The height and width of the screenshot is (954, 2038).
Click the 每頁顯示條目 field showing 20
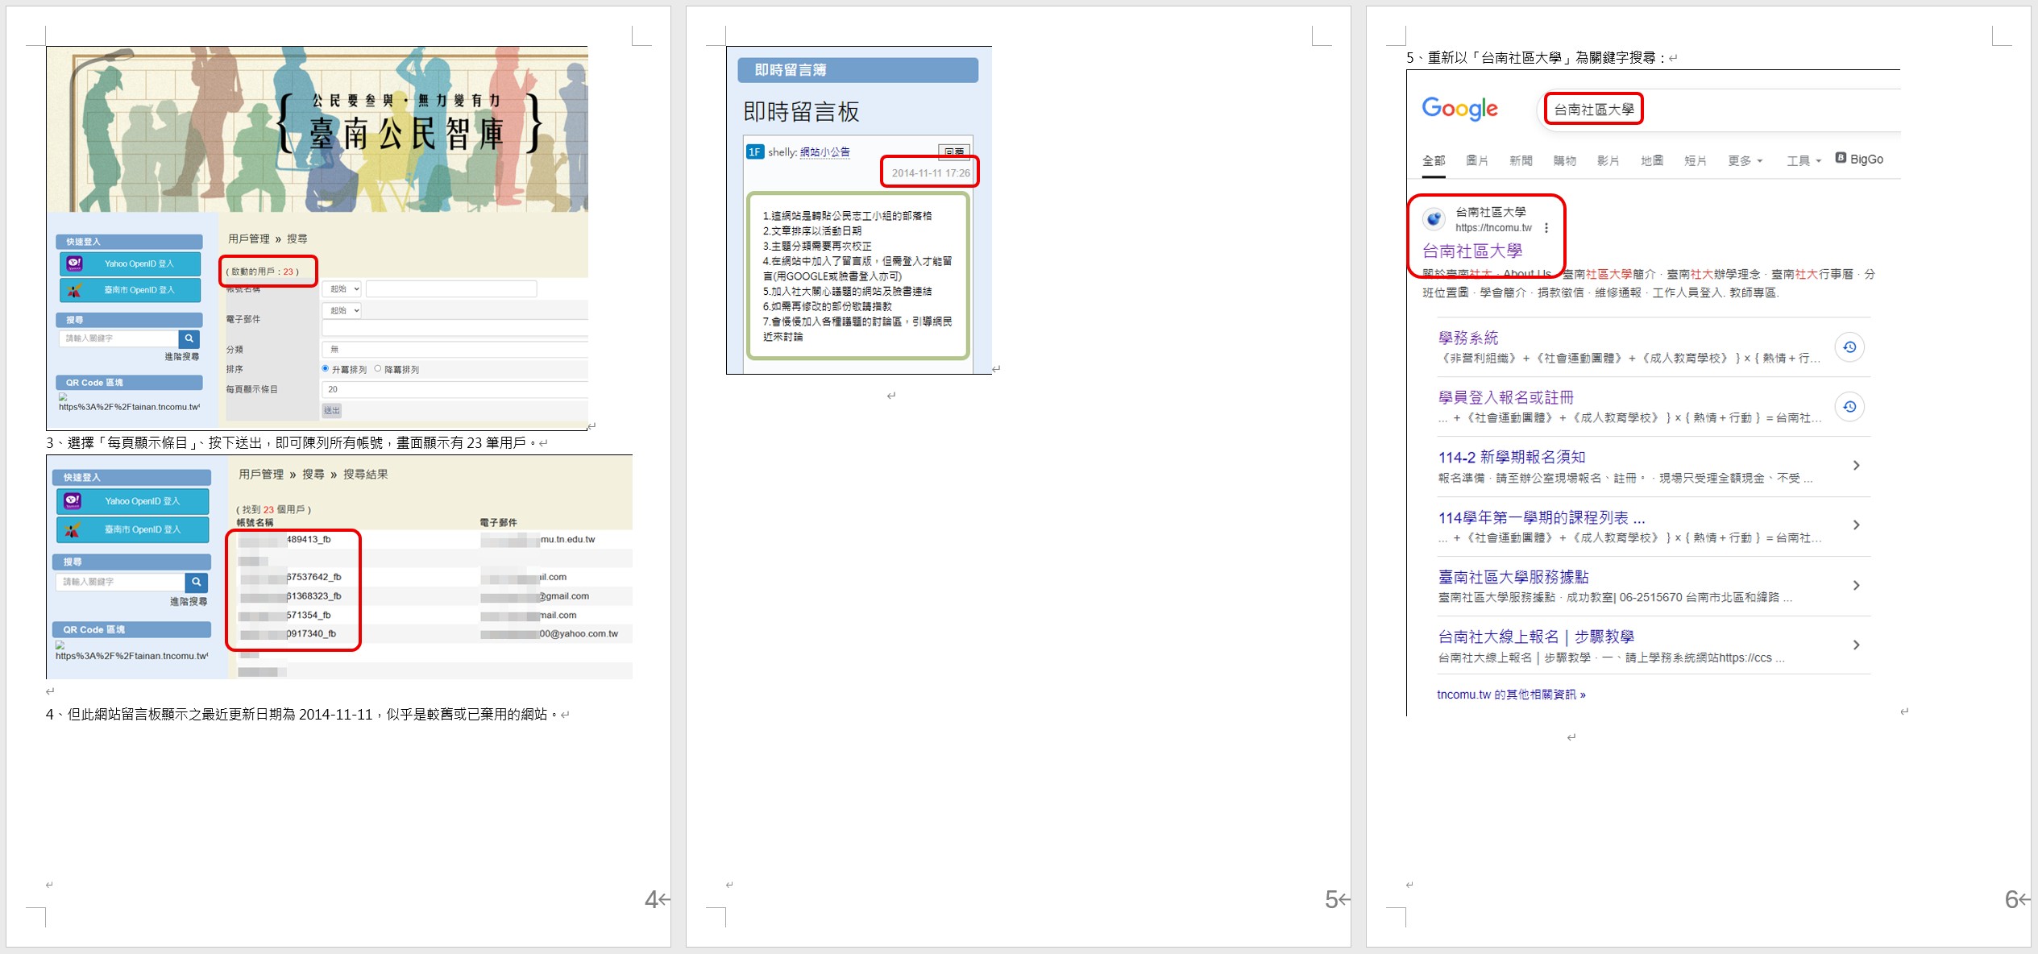tap(455, 389)
